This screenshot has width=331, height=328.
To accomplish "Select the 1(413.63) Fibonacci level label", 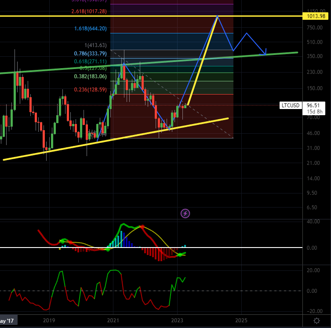I will (x=95, y=45).
